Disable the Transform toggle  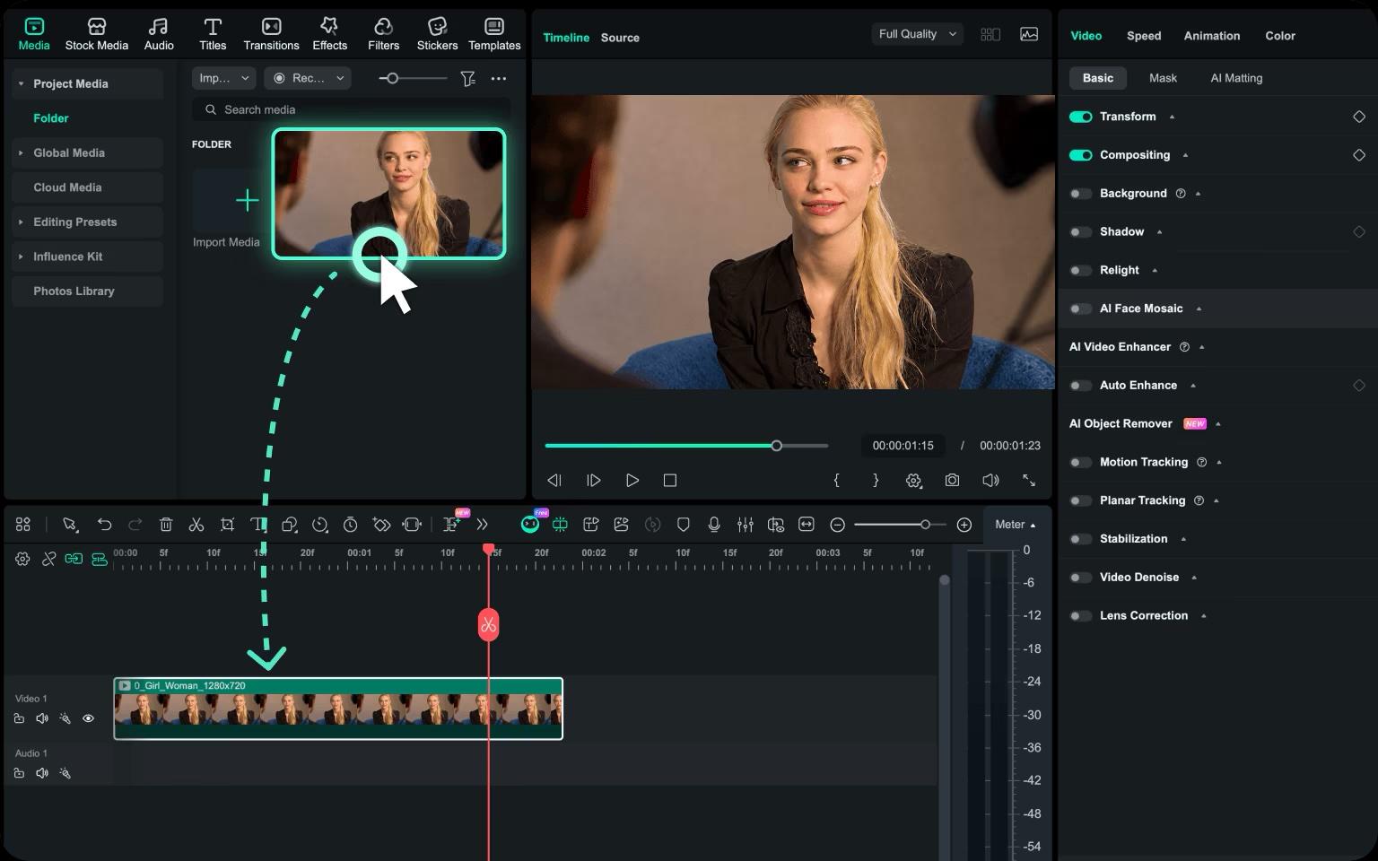click(x=1081, y=117)
